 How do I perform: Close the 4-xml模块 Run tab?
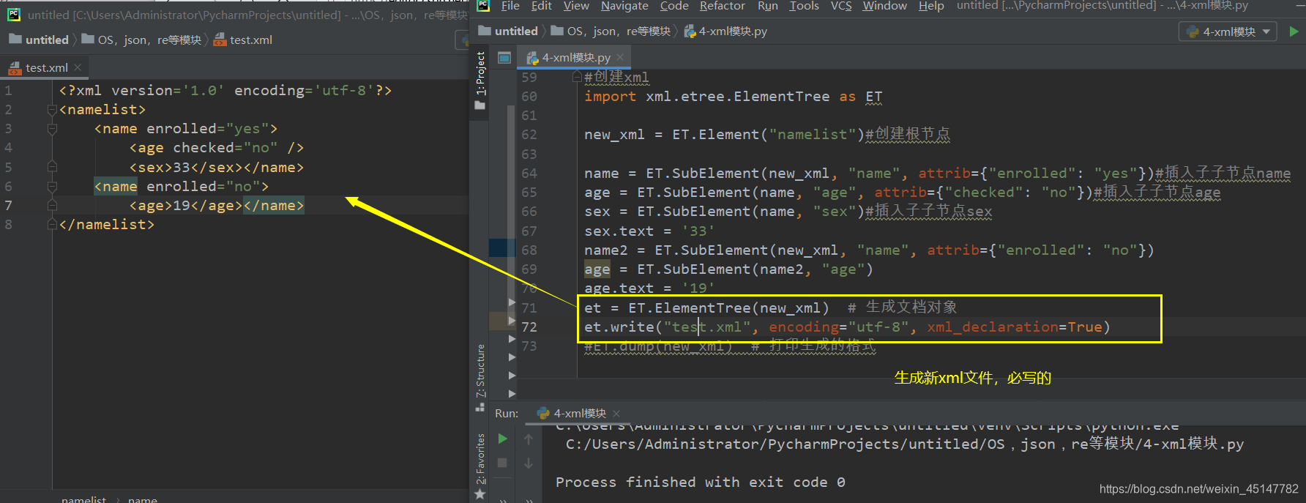(616, 414)
